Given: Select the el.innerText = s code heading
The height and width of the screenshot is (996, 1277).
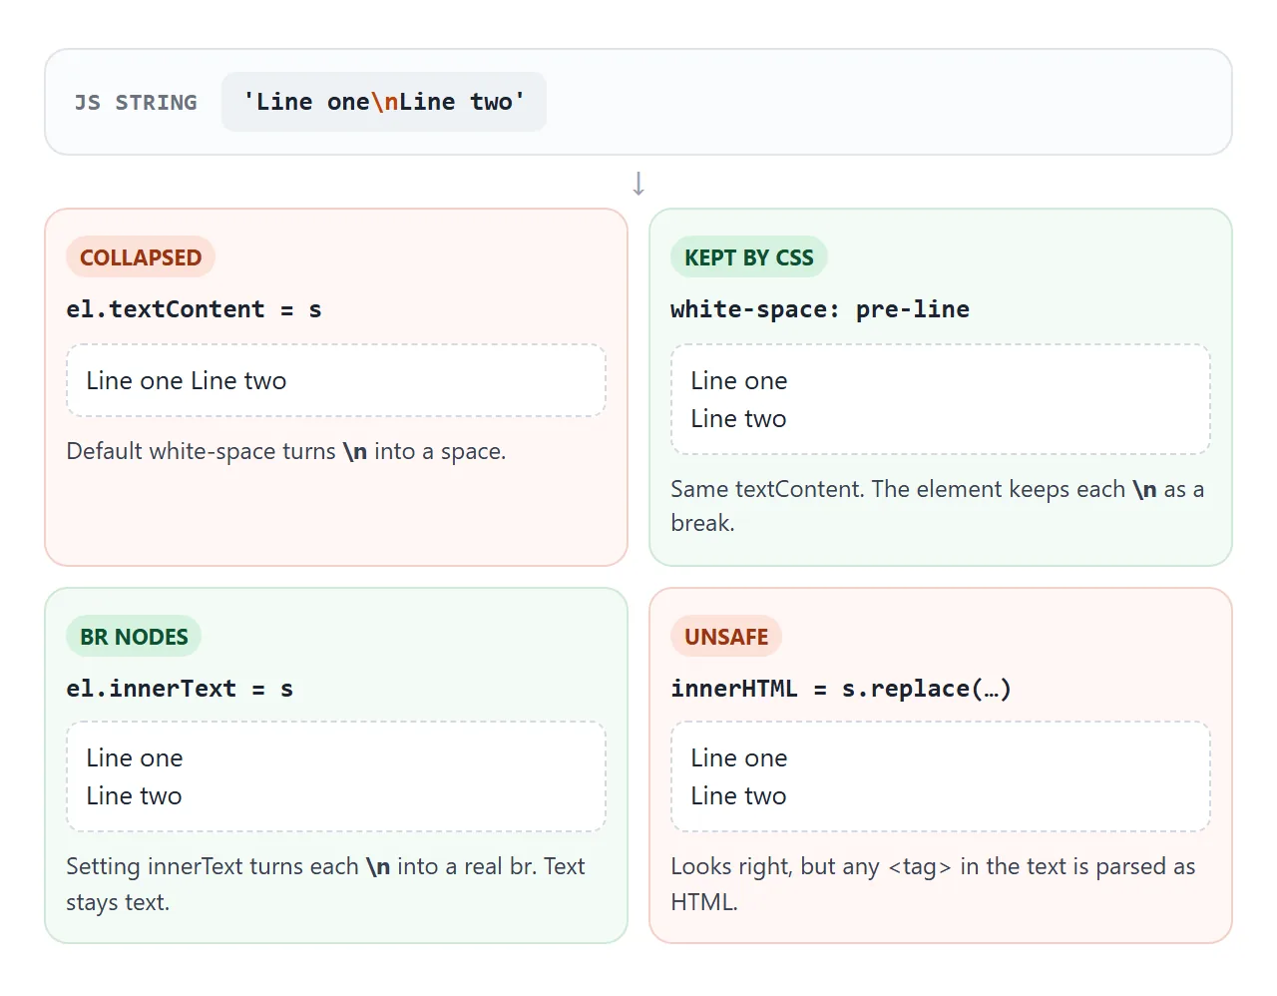Looking at the screenshot, I should tap(180, 689).
